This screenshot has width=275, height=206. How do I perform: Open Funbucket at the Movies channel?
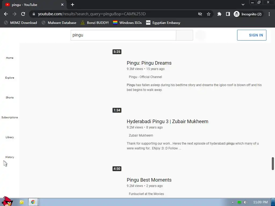[146, 194]
